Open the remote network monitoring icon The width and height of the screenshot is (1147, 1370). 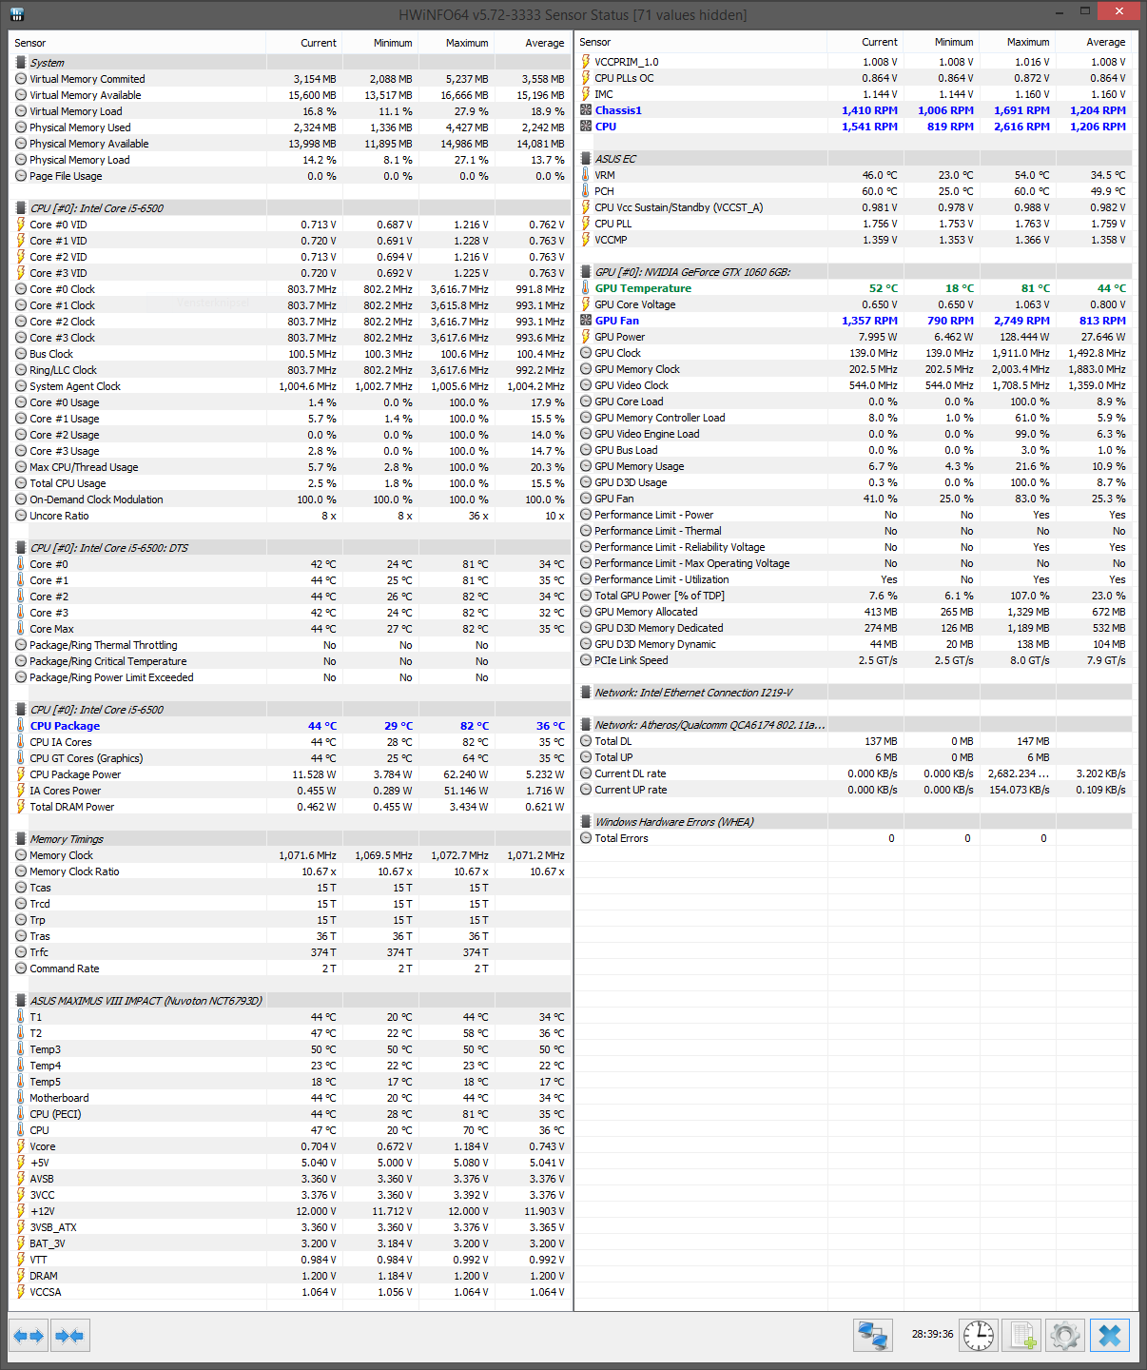tap(872, 1336)
